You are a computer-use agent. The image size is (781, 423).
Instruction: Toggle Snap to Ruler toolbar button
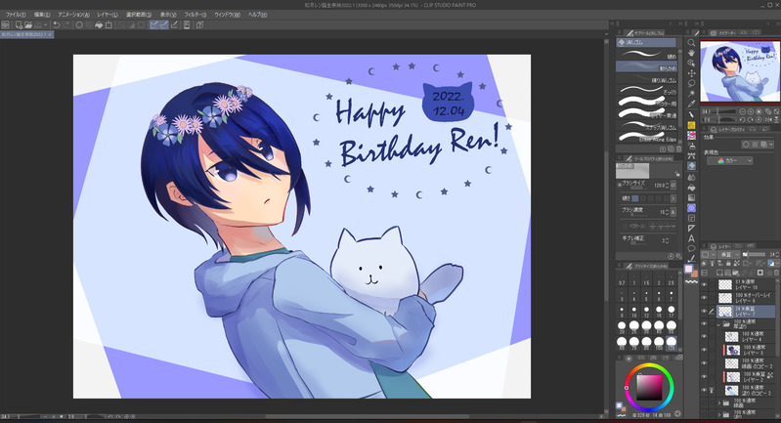click(x=154, y=24)
